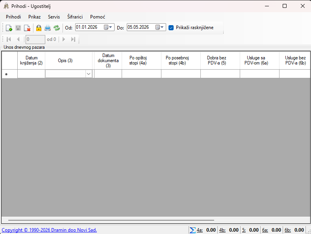Click the 6a total value in status bar

tap(276, 230)
